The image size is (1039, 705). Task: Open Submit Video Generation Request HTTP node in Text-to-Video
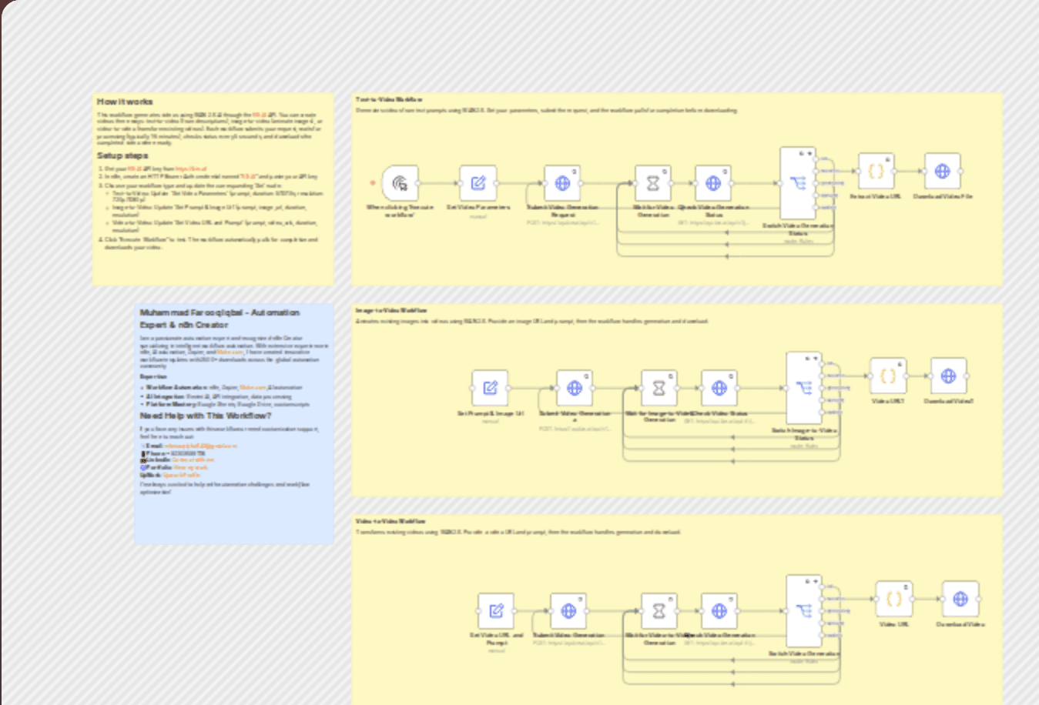(562, 183)
